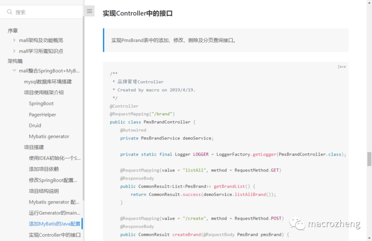372x241 pixels.
Task: Open 项目搭建 sidebar entry
Action: pos(34,147)
